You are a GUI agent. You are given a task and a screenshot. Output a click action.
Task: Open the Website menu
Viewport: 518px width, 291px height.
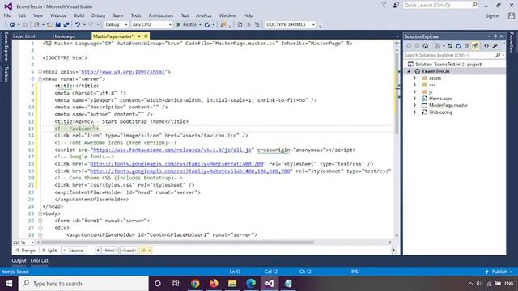point(58,15)
